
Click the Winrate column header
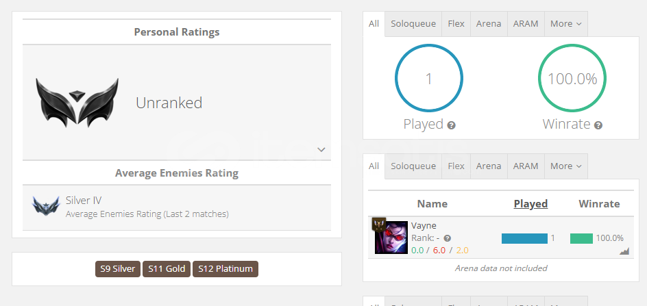pyautogui.click(x=599, y=204)
